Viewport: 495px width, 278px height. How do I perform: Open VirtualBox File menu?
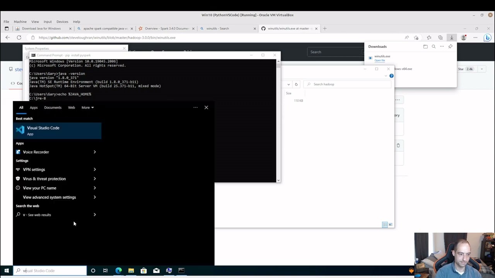(x=6, y=22)
